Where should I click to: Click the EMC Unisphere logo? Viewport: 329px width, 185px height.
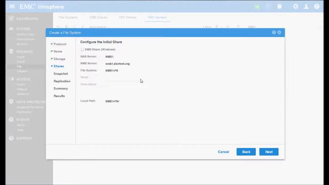(x=42, y=7)
